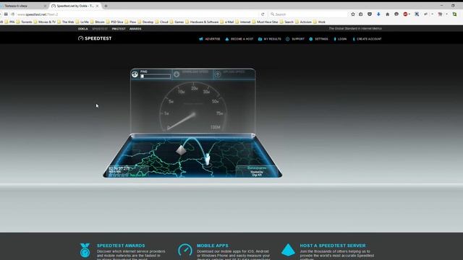
Task: Click the download speed arrow icon
Action: (177, 74)
